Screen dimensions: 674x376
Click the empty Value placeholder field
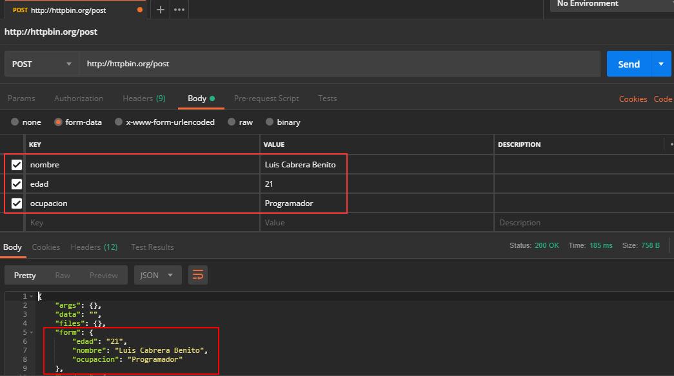(x=377, y=223)
